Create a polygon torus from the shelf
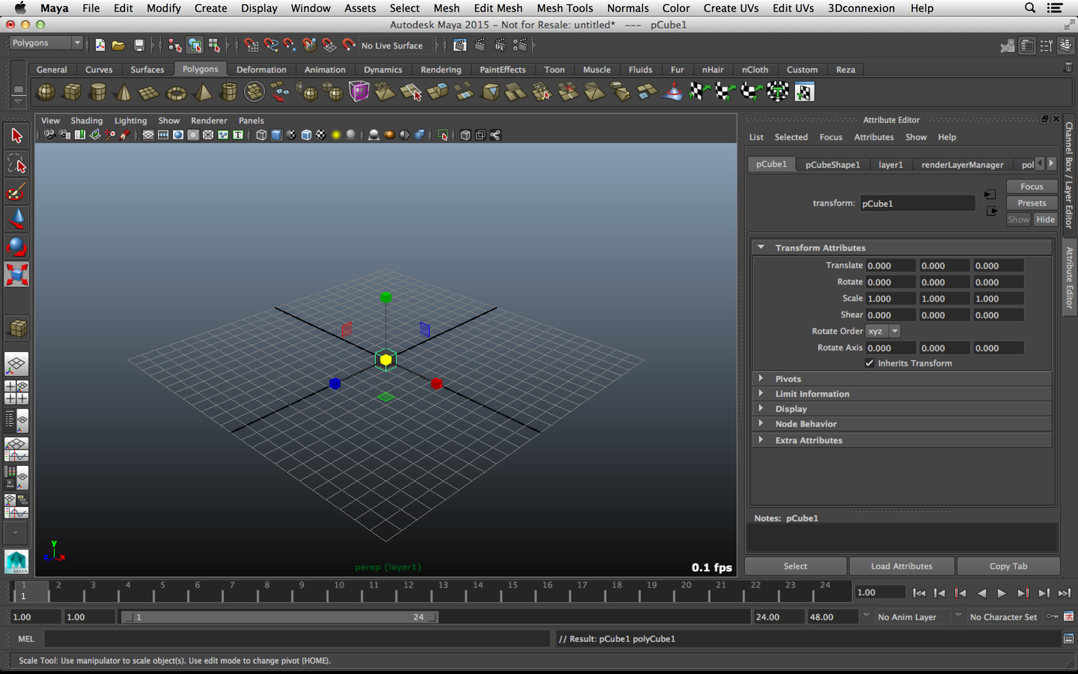The width and height of the screenshot is (1078, 674). [x=176, y=91]
